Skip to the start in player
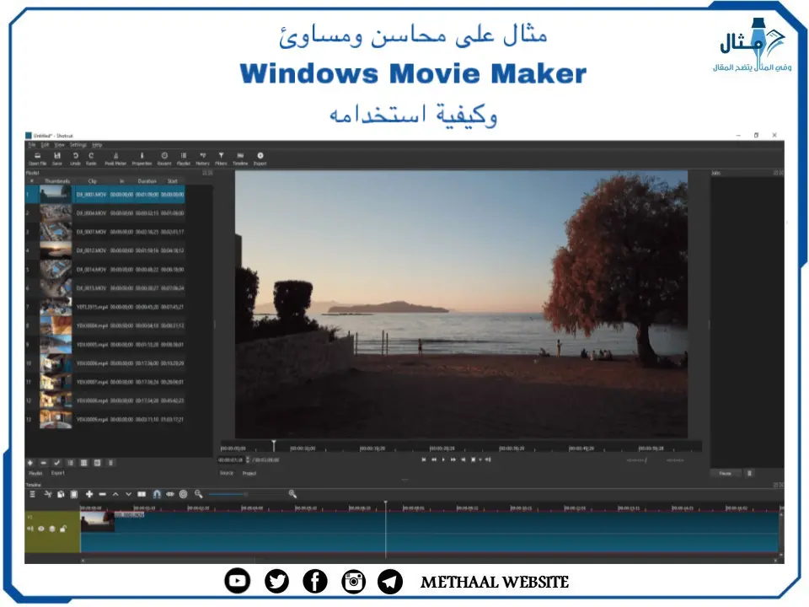809x607 pixels. [x=424, y=459]
